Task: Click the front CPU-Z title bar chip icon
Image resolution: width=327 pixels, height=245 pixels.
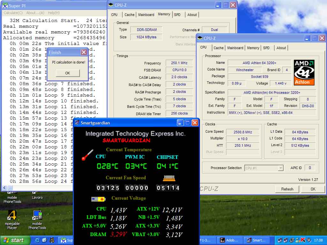Action: (x=200, y=38)
